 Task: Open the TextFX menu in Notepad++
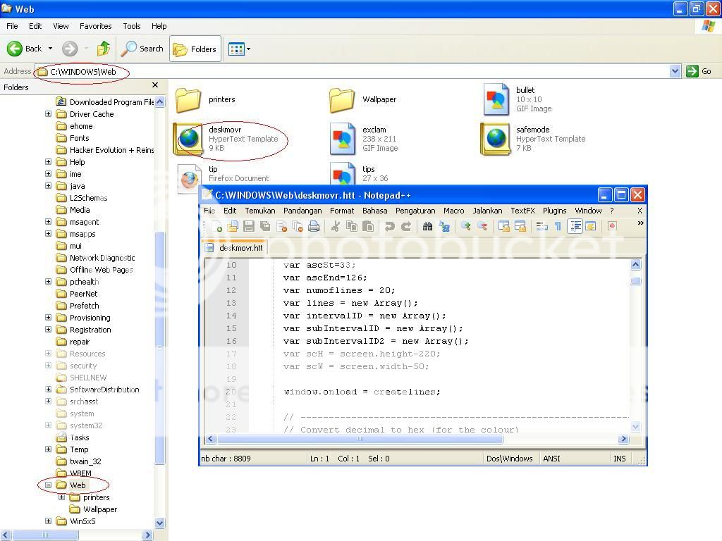[x=522, y=211]
